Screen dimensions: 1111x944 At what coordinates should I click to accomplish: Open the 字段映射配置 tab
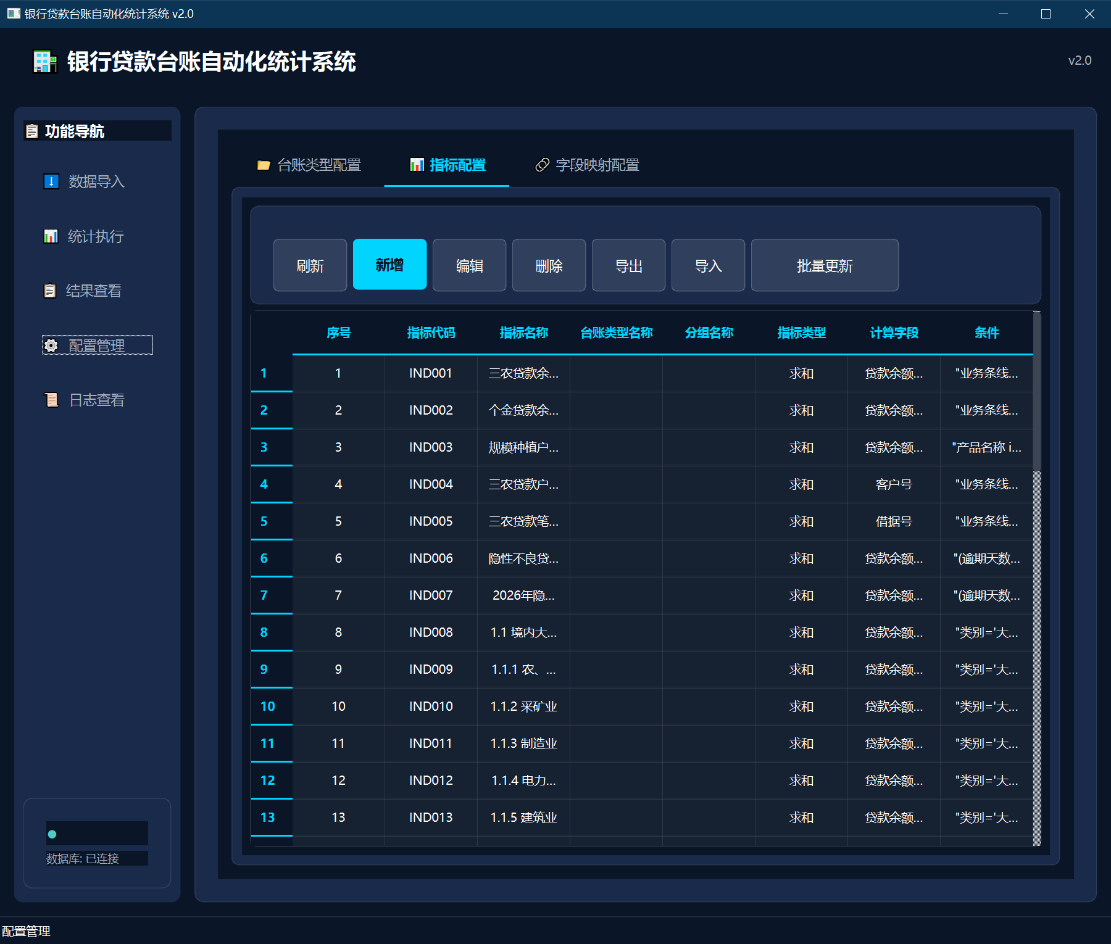(x=586, y=165)
